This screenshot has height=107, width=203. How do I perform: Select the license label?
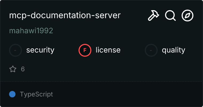[108, 50]
